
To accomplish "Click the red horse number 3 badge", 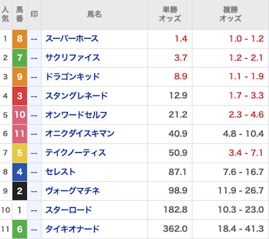I will (19, 96).
